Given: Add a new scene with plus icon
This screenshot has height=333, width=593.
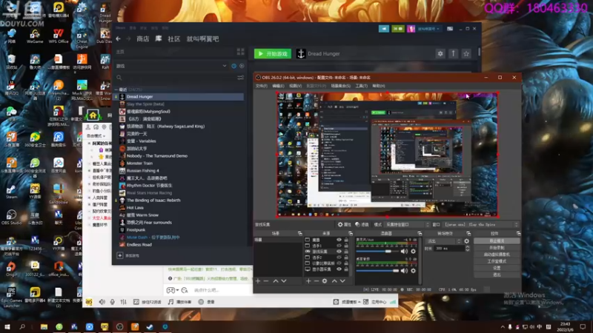Looking at the screenshot, I should click(x=258, y=281).
